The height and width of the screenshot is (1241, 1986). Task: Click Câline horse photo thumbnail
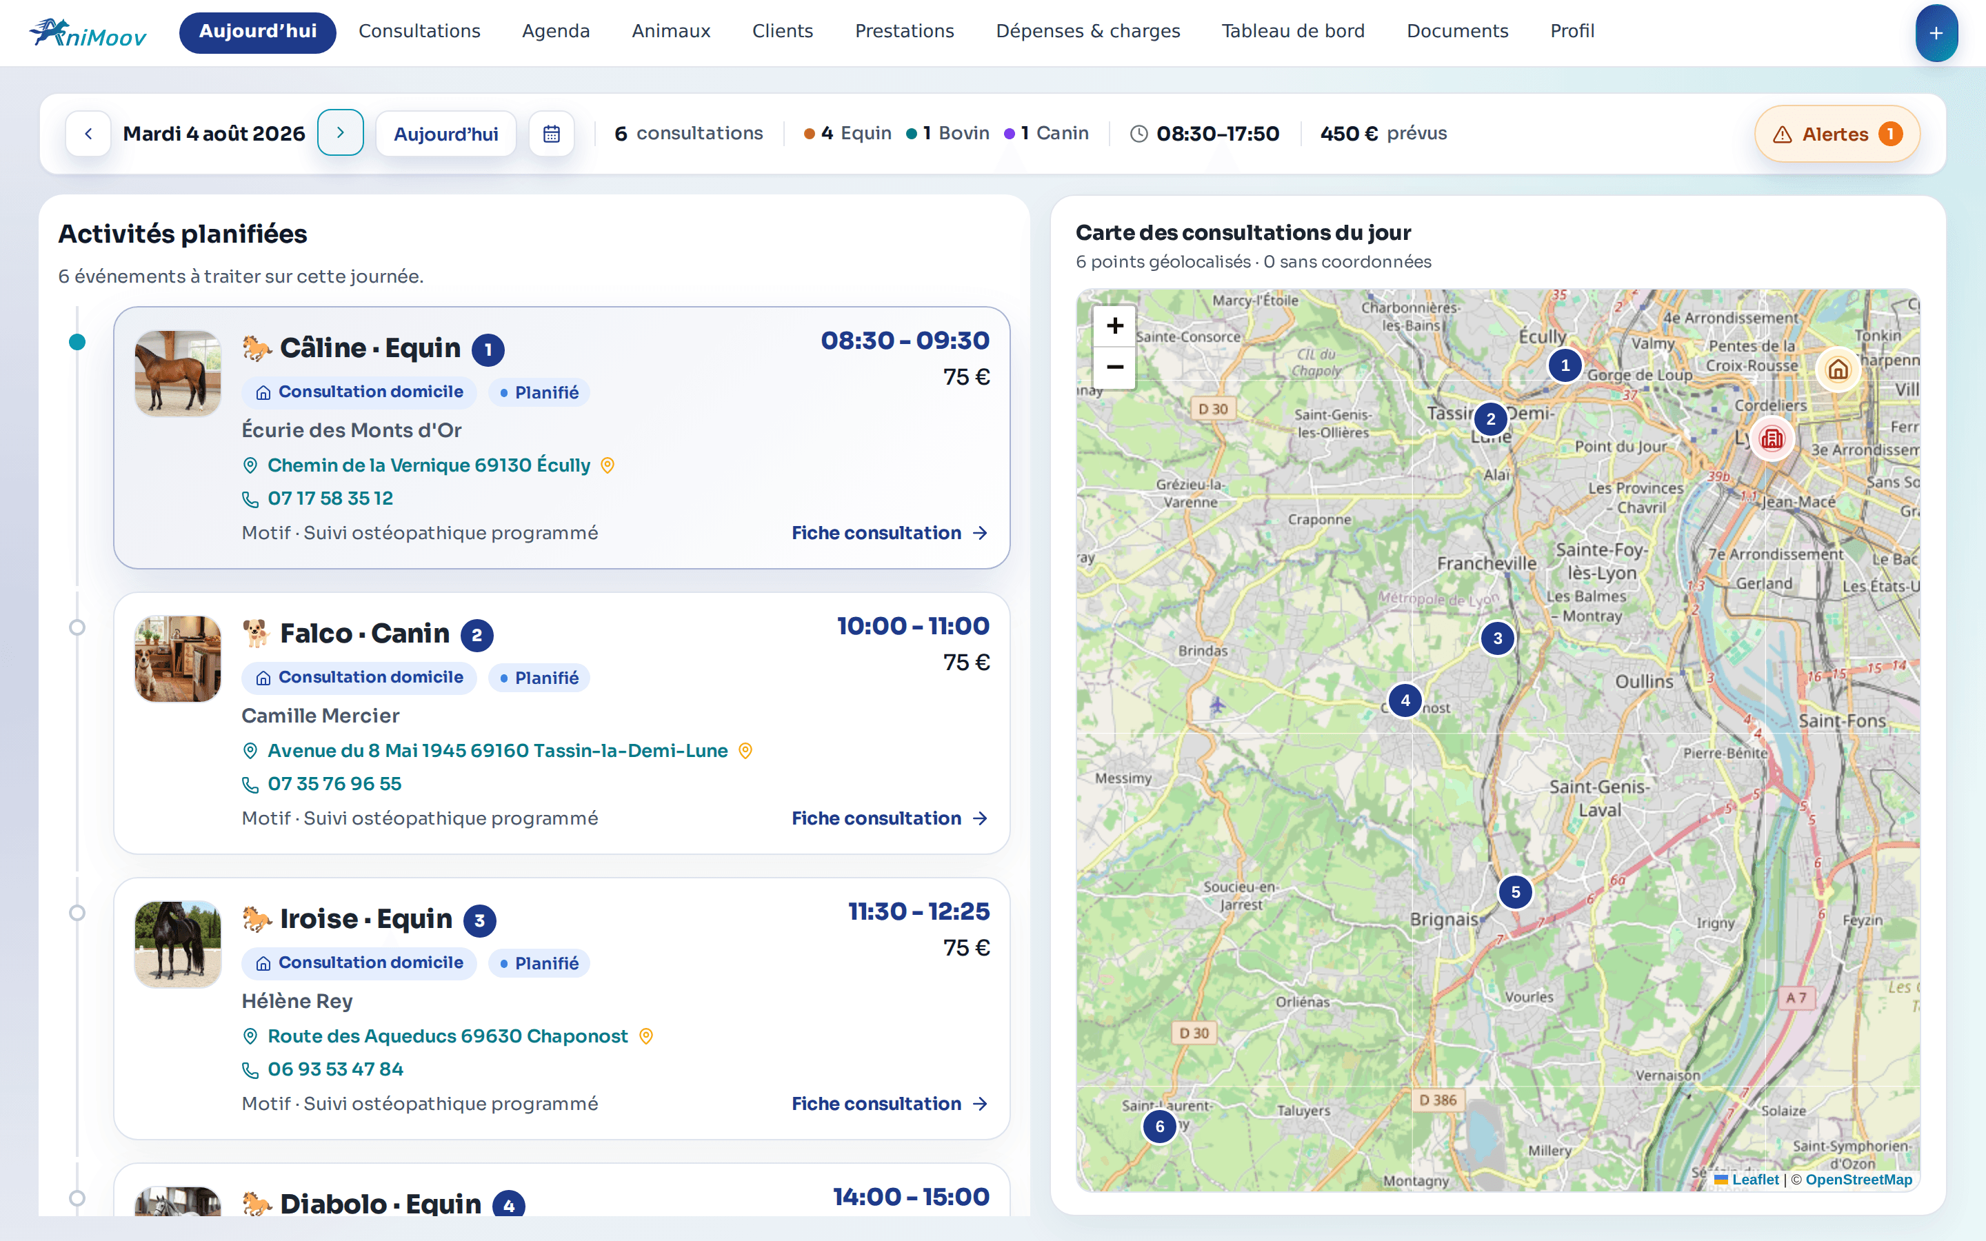click(178, 374)
